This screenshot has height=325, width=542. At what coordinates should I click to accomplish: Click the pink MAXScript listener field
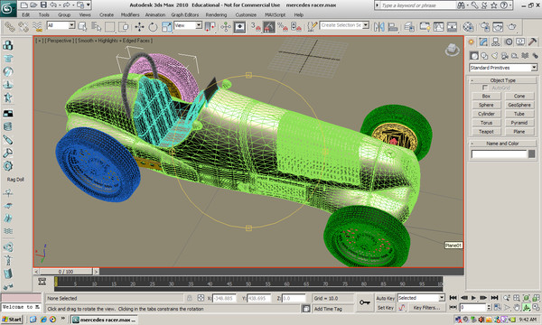(21, 298)
